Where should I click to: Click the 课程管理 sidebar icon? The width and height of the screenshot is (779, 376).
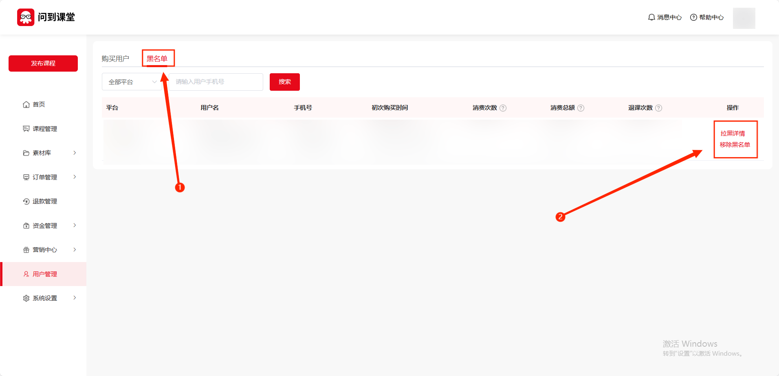tap(26, 129)
